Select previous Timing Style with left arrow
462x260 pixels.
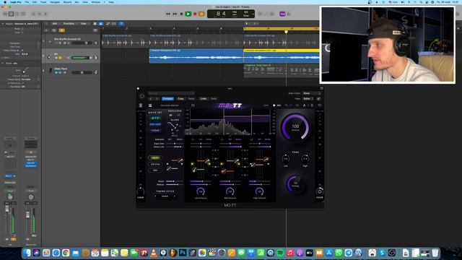coord(155,196)
